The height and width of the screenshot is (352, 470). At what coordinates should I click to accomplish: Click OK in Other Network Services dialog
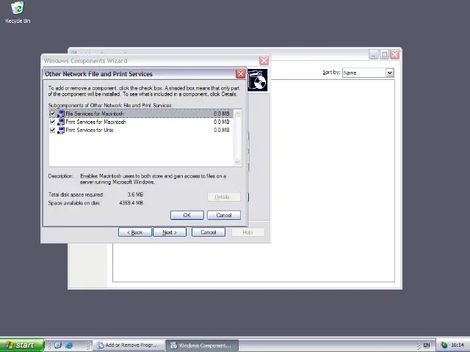pyautogui.click(x=187, y=215)
